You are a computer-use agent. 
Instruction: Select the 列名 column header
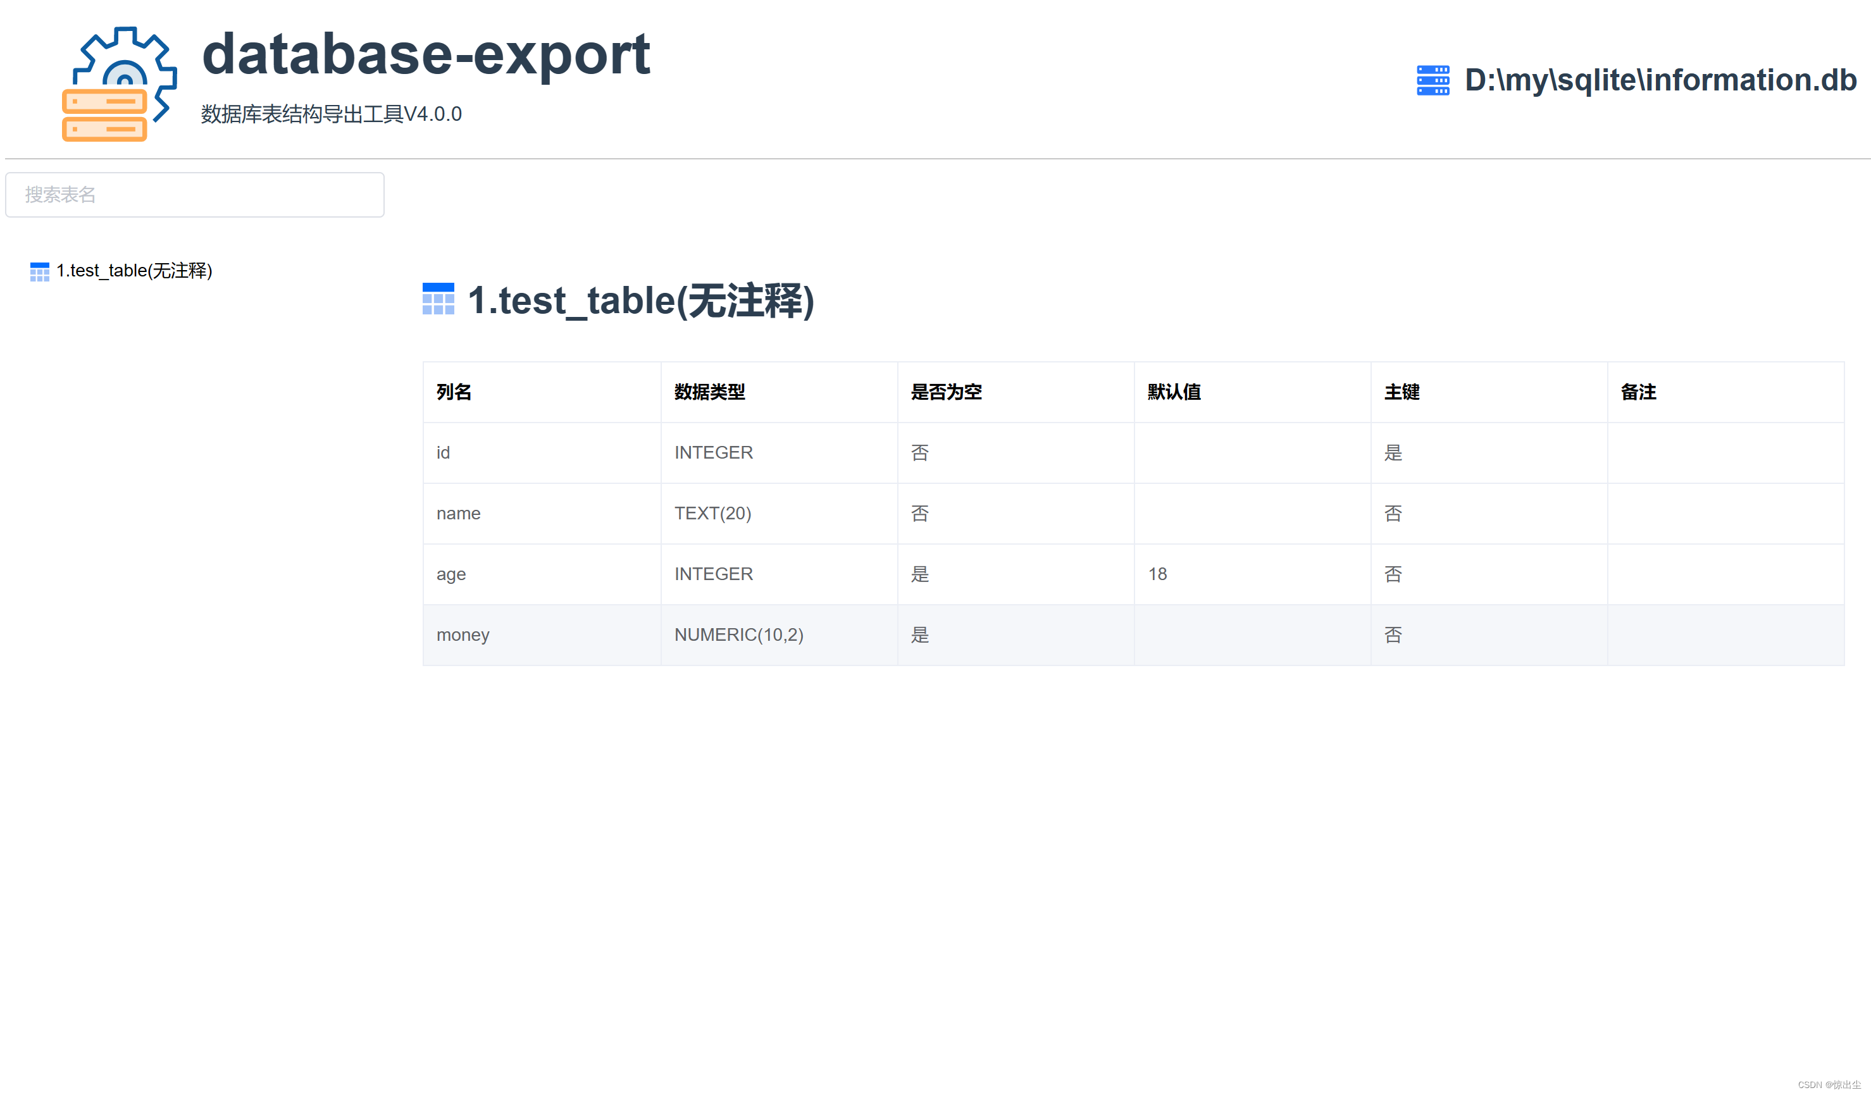click(x=454, y=392)
